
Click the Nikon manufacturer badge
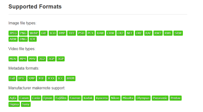click(115, 98)
